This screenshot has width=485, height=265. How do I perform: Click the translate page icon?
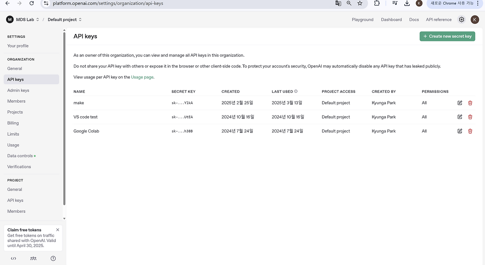click(x=338, y=3)
